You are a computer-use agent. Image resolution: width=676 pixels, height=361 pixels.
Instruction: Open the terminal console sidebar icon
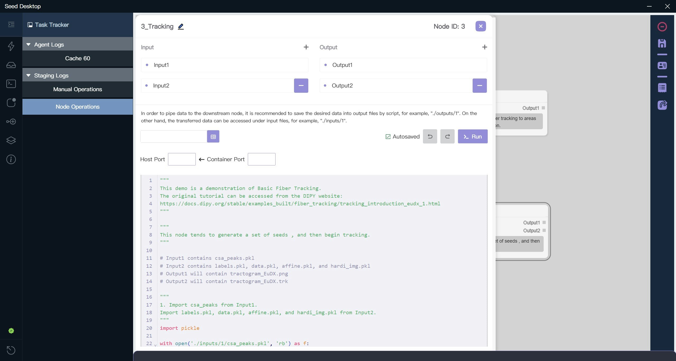tap(11, 84)
